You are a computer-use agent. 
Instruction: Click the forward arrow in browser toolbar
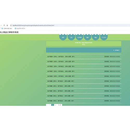pos(1,25)
